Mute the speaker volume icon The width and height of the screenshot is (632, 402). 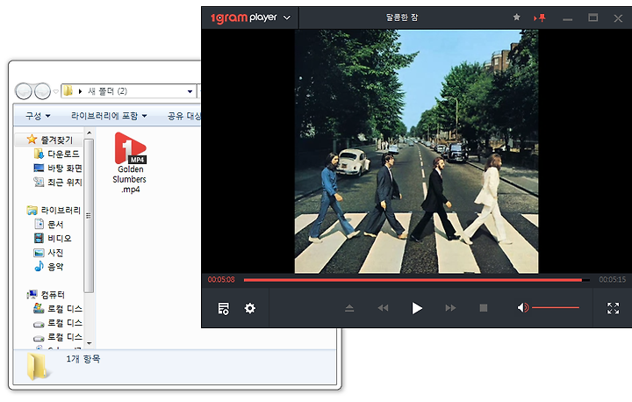tap(523, 308)
